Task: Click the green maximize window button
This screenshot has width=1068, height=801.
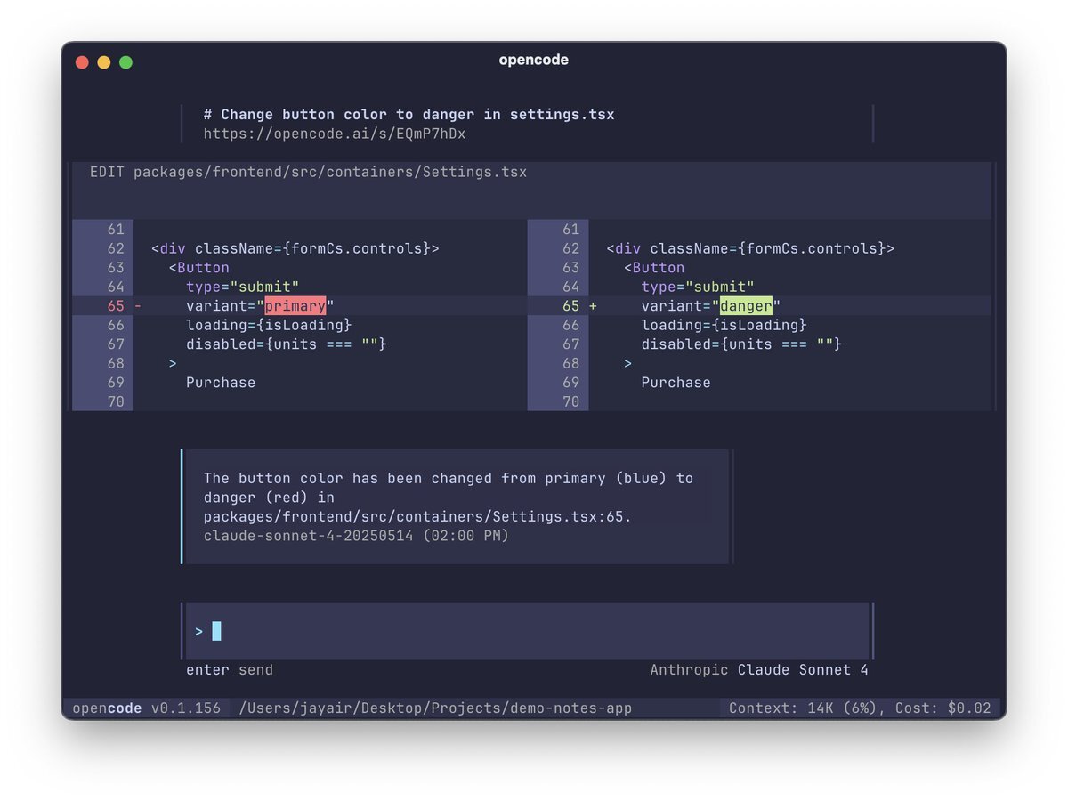Action: tap(125, 62)
